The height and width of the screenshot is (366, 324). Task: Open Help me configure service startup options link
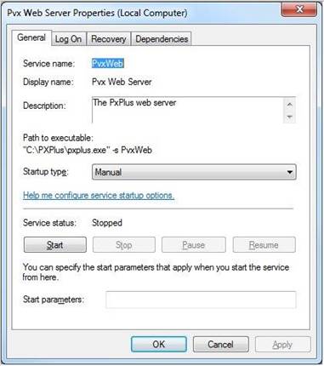click(99, 196)
